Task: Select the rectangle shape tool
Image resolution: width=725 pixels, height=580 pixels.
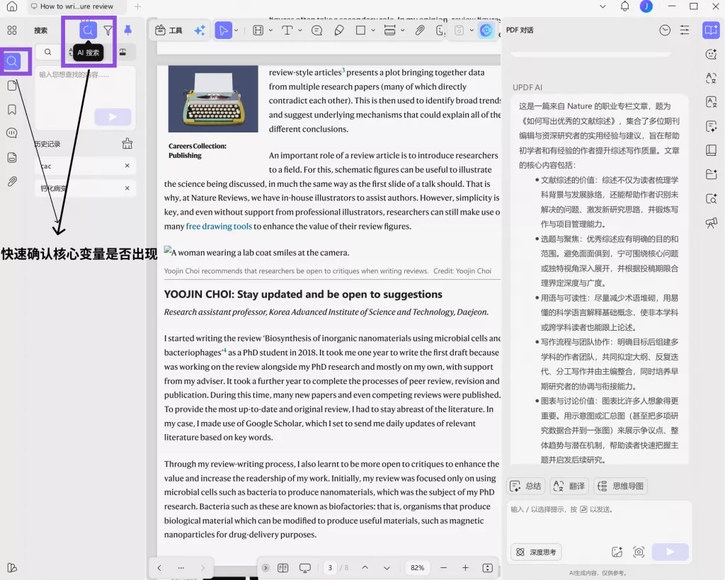Action: click(x=360, y=30)
